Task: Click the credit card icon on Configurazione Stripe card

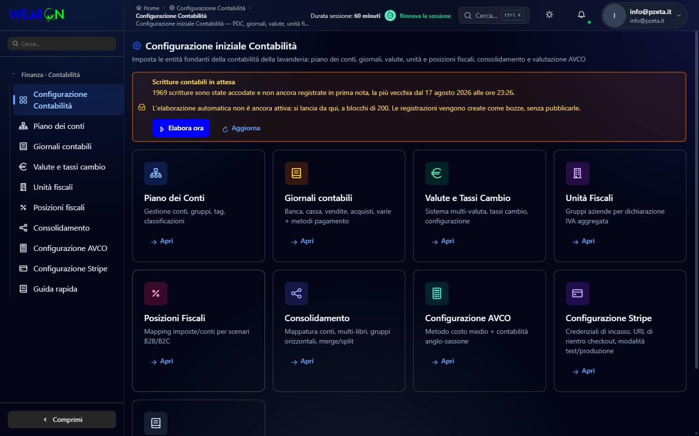Action: click(578, 294)
